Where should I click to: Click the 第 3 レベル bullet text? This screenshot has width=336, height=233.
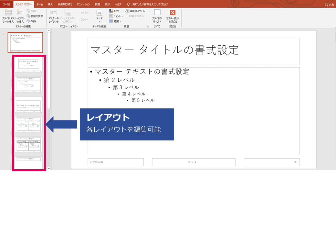pos(126,87)
